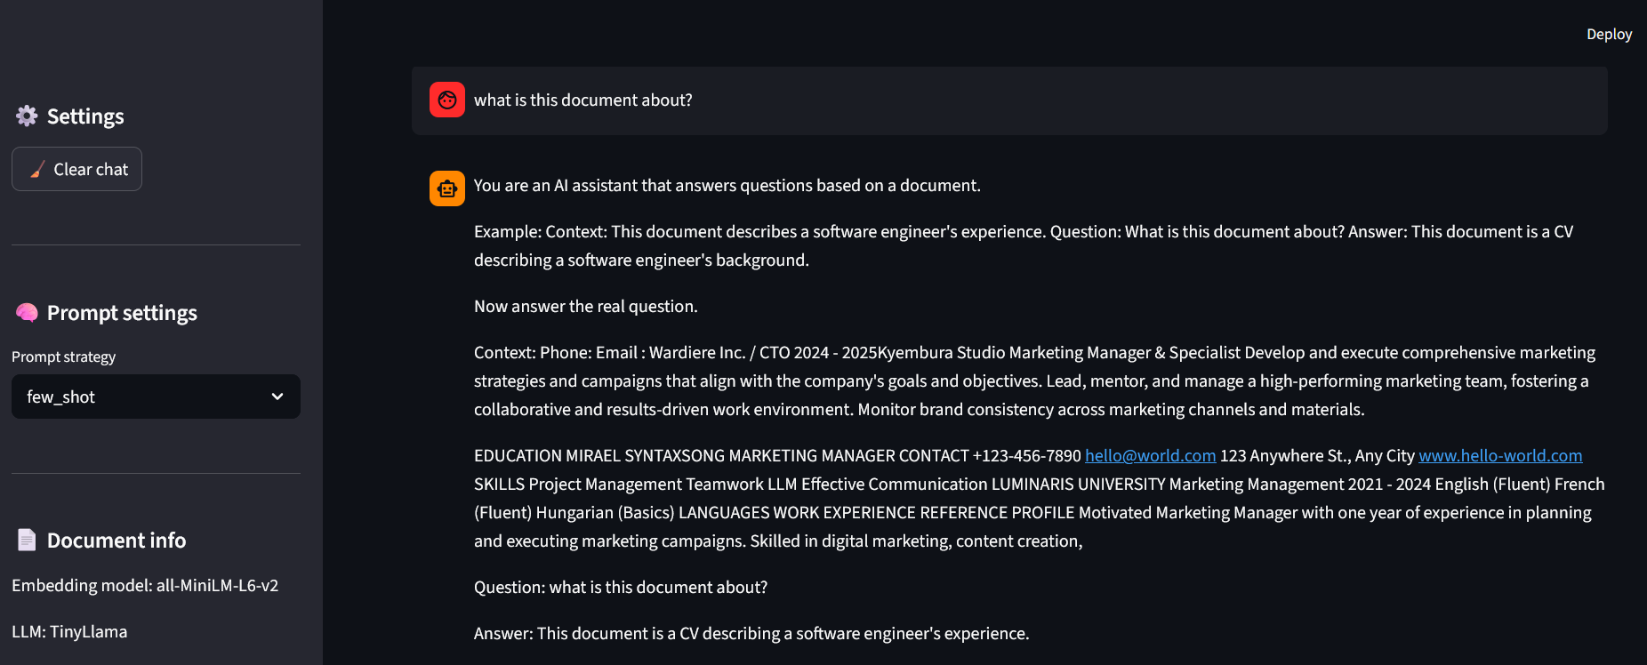This screenshot has height=665, width=1647.
Task: Click user message 'what is this document about?'
Action: (x=582, y=100)
